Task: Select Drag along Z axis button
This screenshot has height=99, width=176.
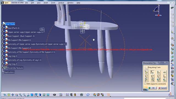Action: point(158,72)
